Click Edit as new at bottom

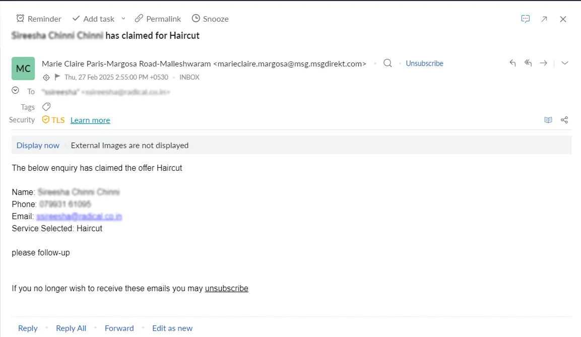pyautogui.click(x=172, y=328)
